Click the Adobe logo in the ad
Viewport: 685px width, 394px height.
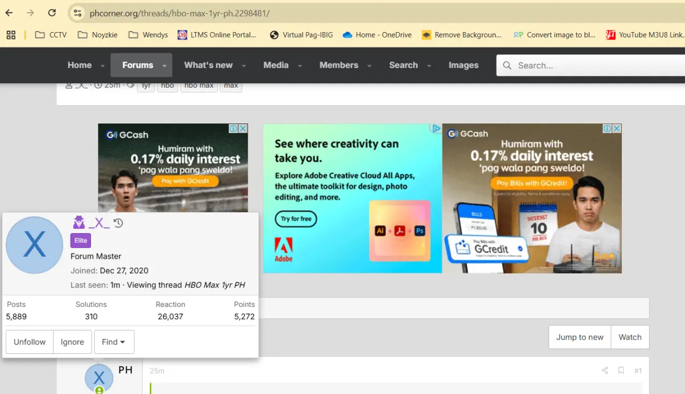(284, 250)
